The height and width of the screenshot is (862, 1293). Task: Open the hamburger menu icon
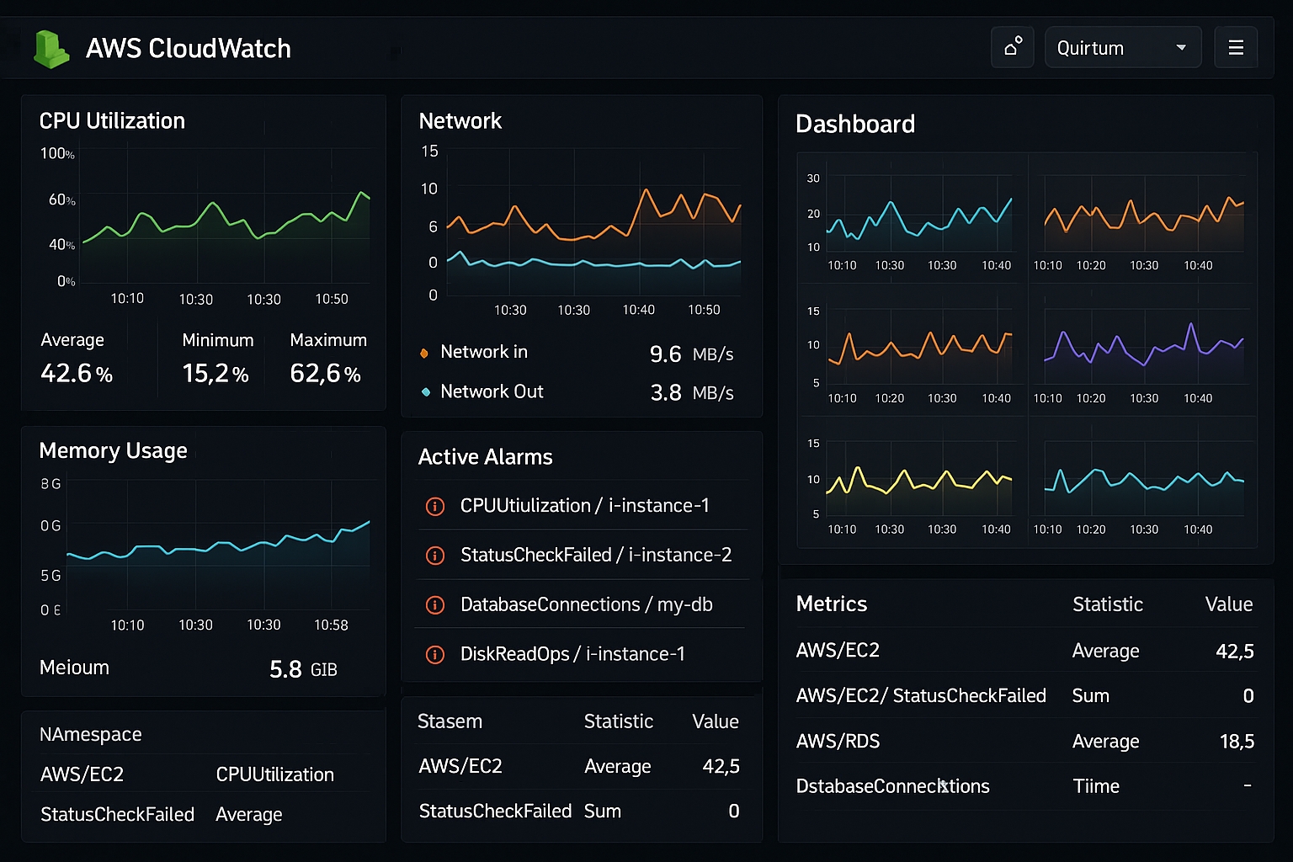tap(1236, 47)
